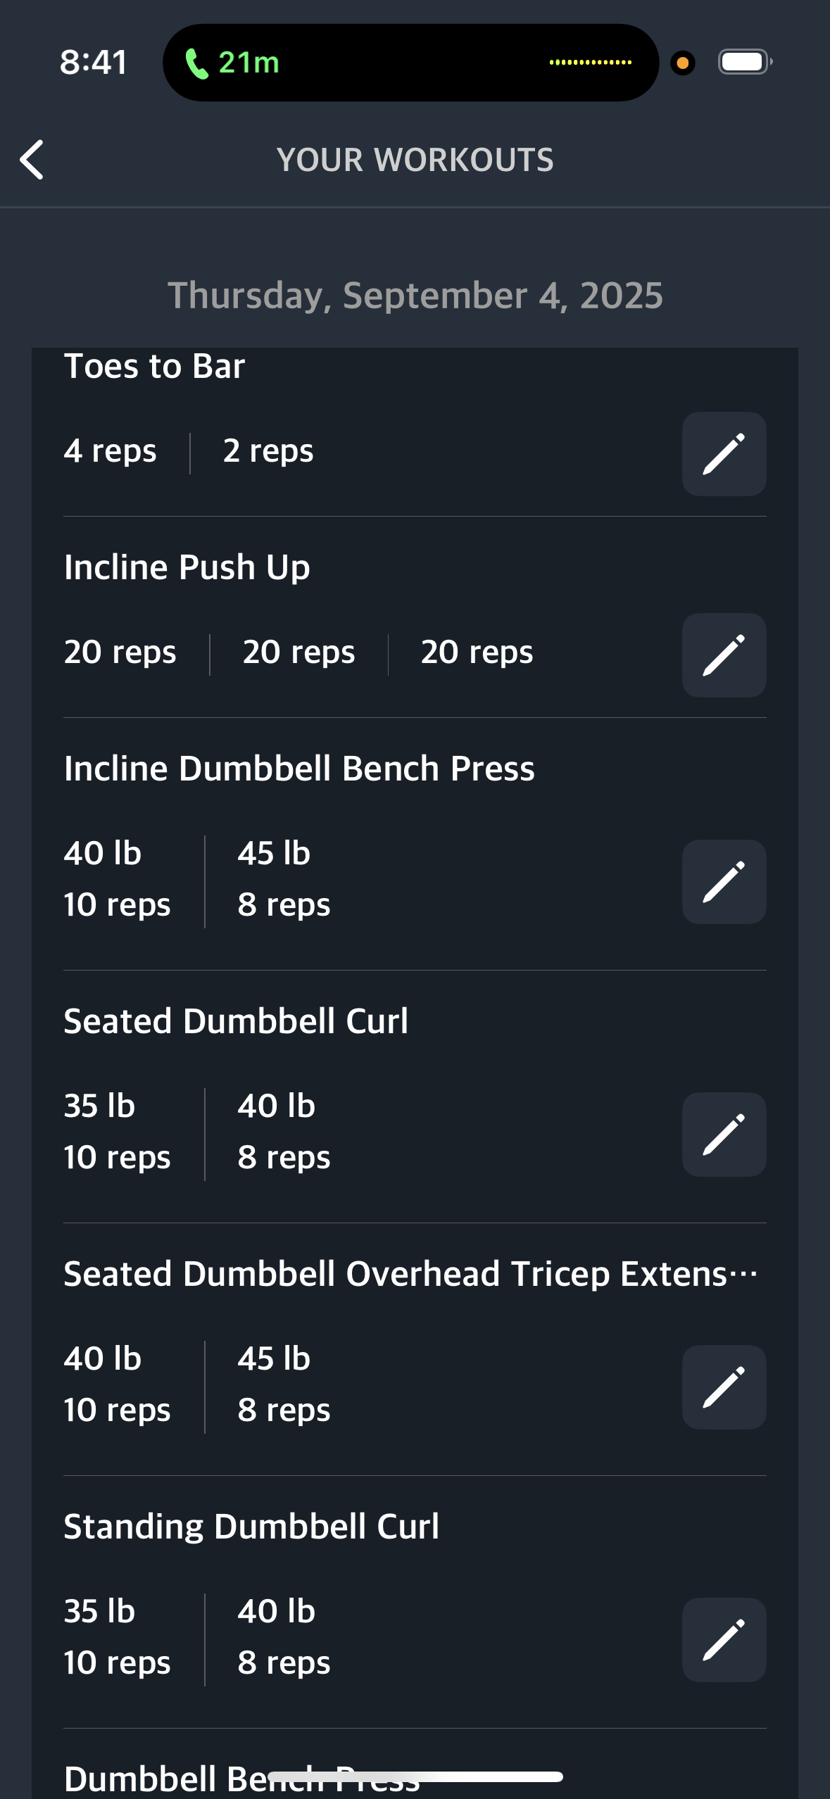
Task: Tap the home indicator bar
Action: pos(415,1776)
